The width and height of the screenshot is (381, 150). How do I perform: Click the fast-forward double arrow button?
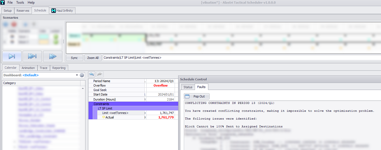coord(52,56)
